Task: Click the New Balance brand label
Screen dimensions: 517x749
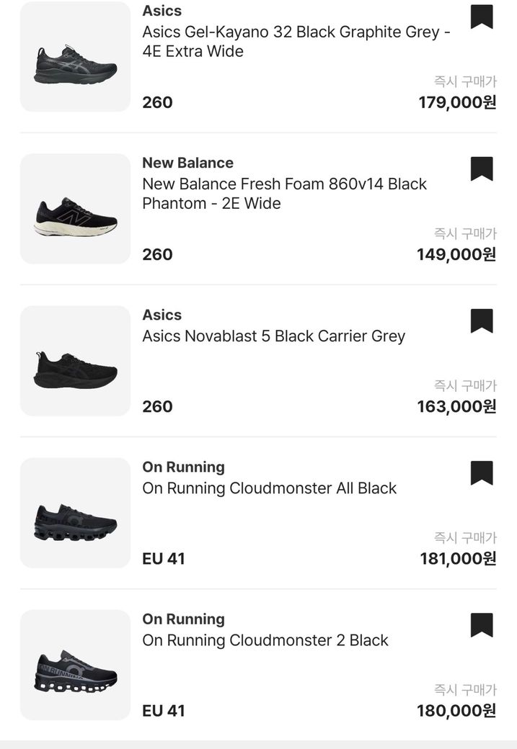Action: pos(187,163)
